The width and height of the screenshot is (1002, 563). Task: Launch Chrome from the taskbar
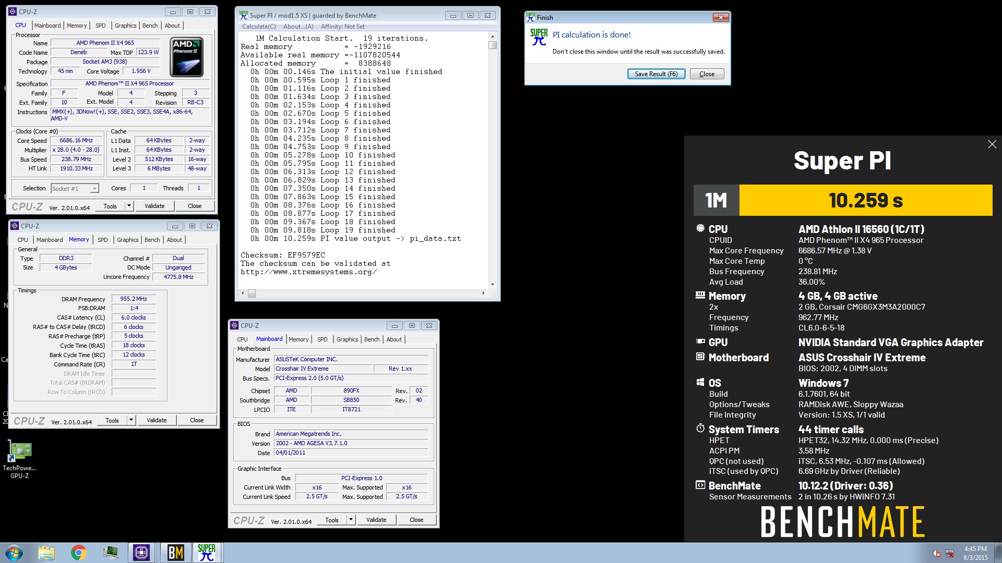[79, 553]
